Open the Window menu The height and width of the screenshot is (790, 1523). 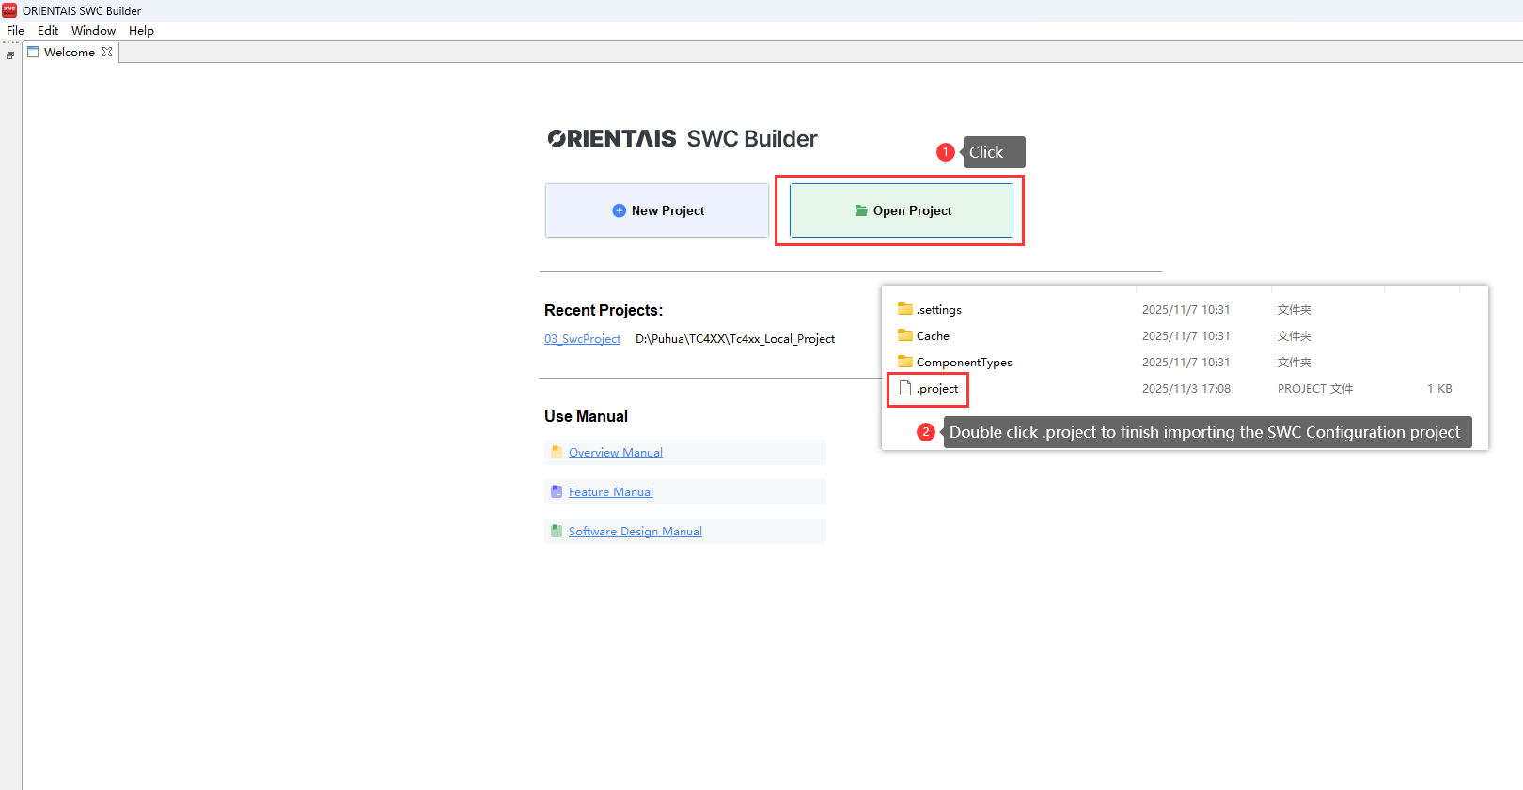93,31
